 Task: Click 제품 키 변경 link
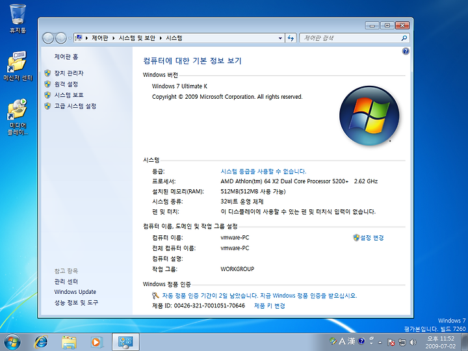tap(270, 305)
